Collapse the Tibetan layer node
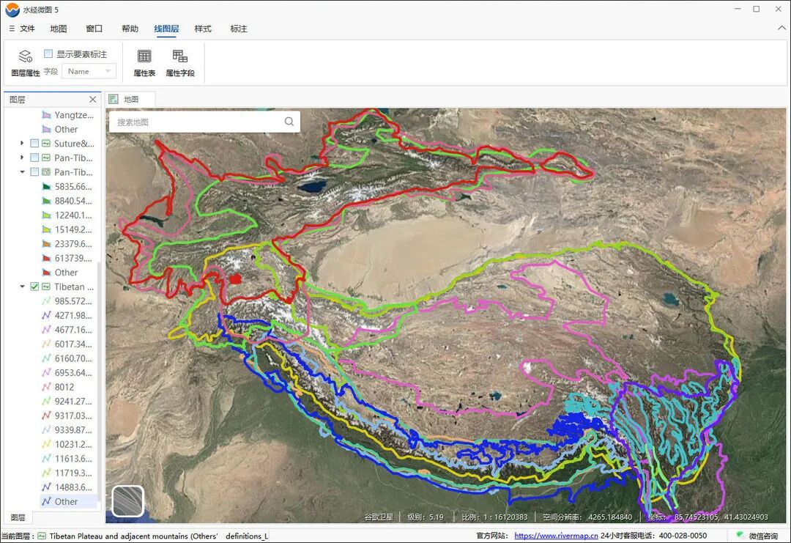This screenshot has height=543, width=791. tap(22, 287)
